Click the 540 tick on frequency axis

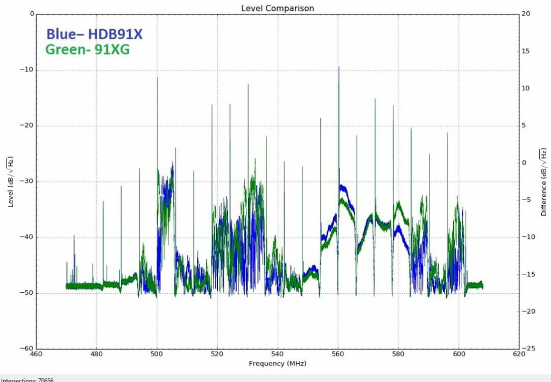[x=278, y=354]
